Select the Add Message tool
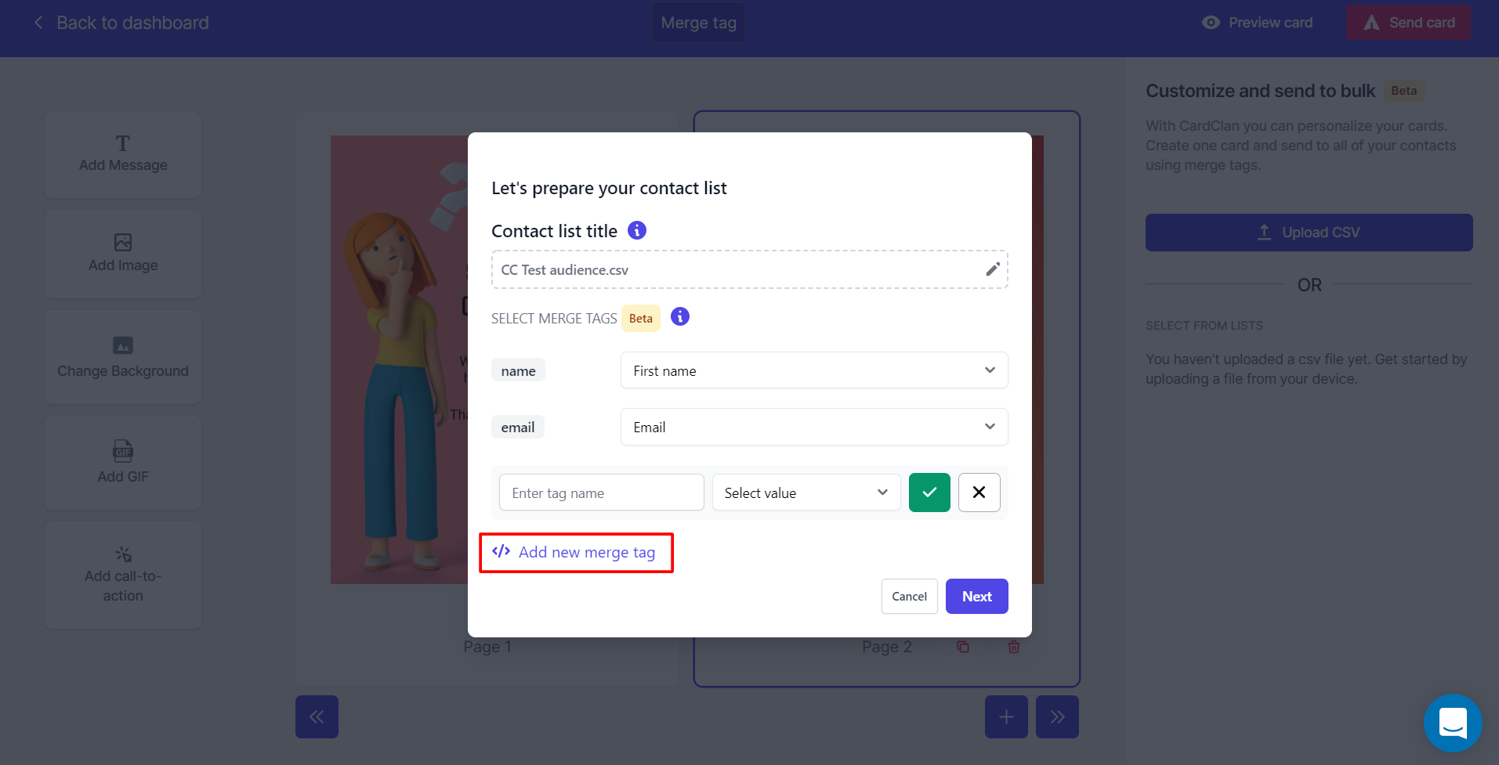This screenshot has height=765, width=1499. click(122, 153)
